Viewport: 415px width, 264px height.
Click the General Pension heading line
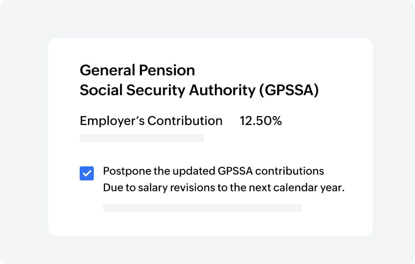(x=137, y=70)
